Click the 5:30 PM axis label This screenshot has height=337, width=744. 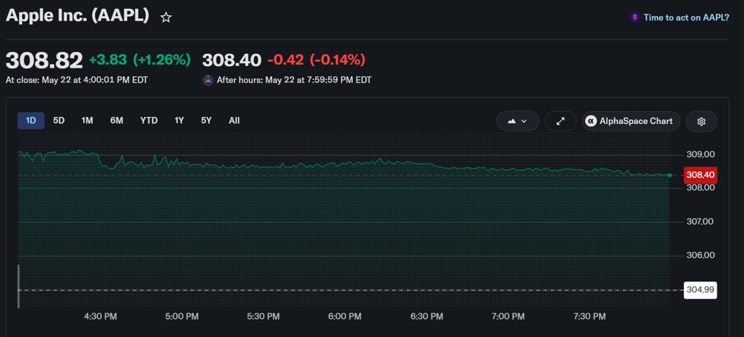pos(264,316)
